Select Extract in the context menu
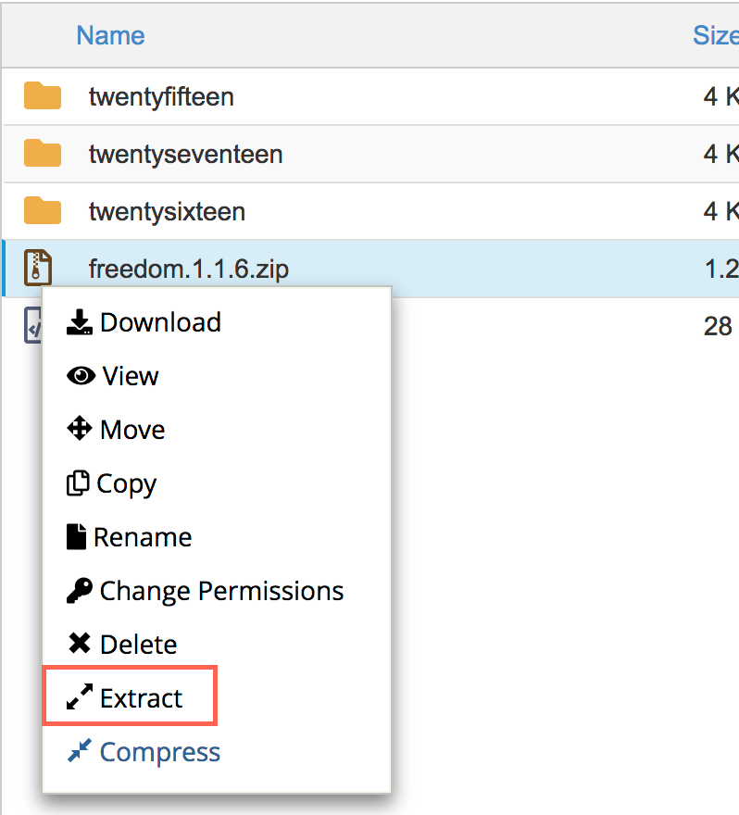Viewport: 739px width, 815px height. pos(142,698)
